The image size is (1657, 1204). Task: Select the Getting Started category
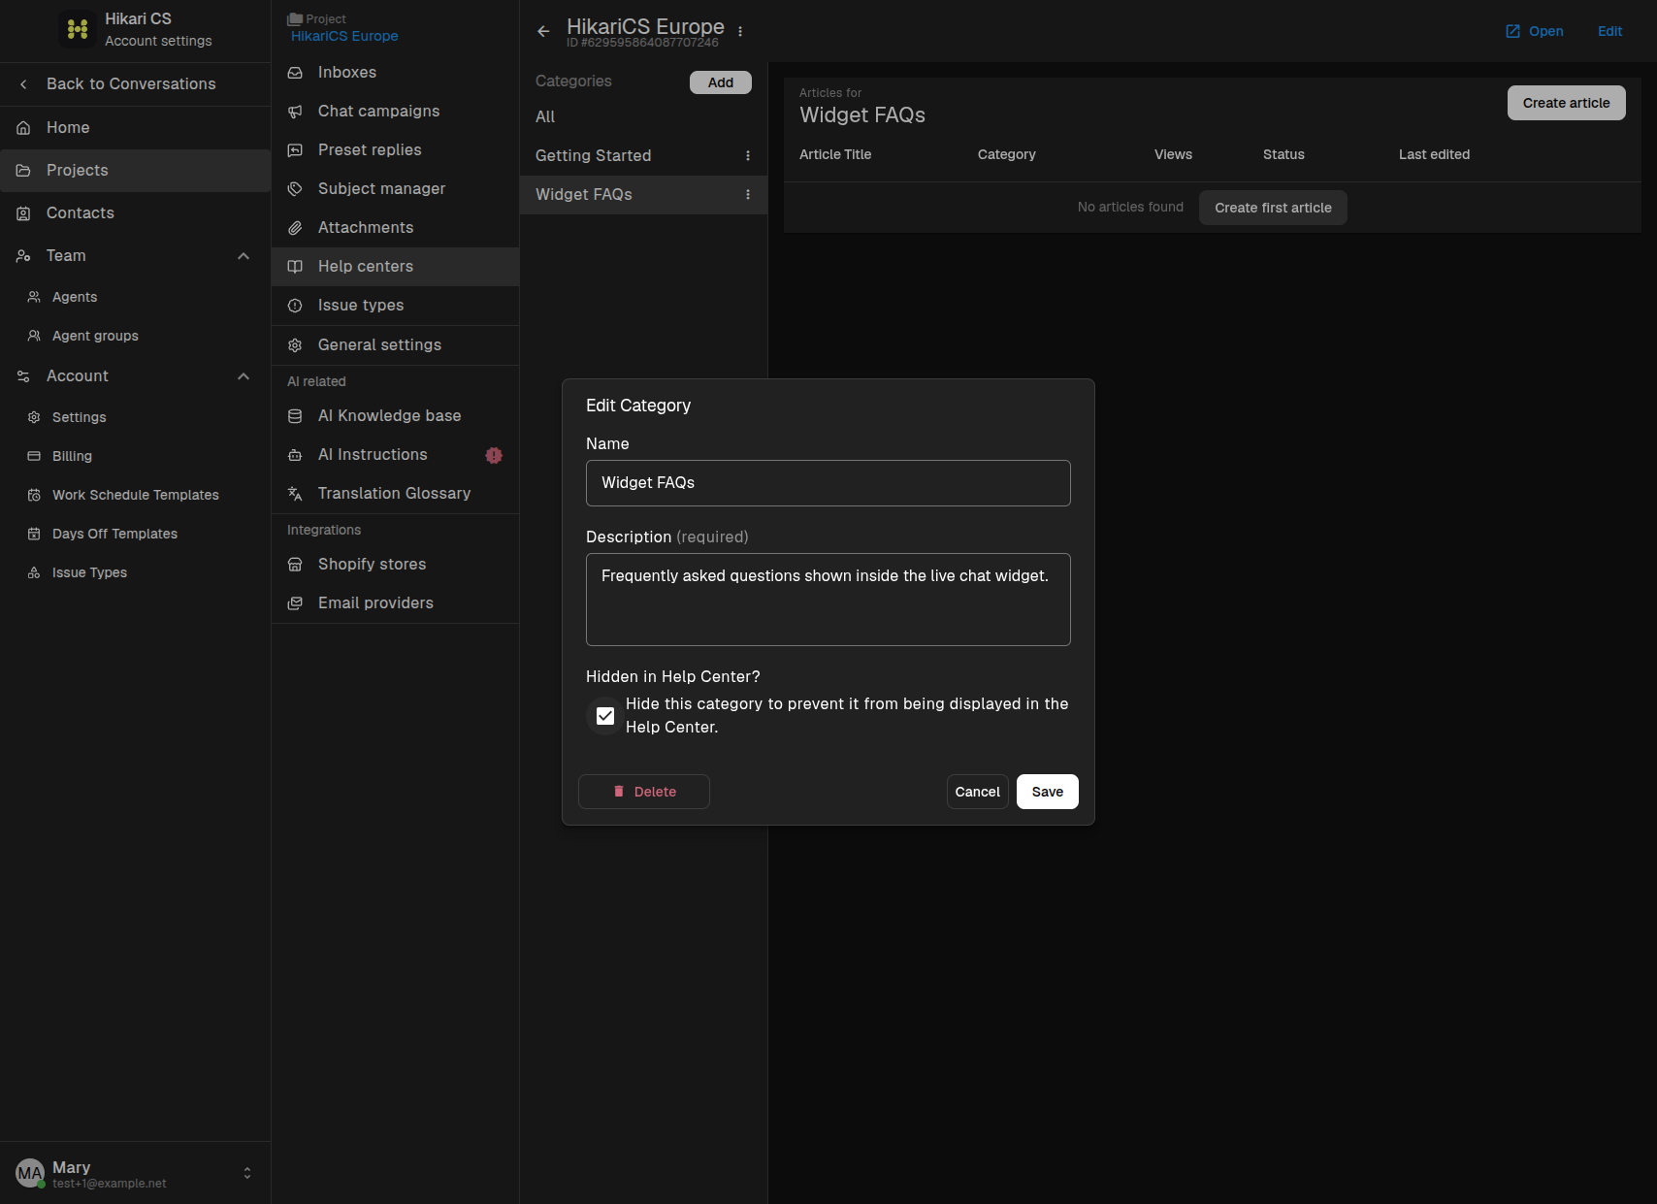click(643, 156)
